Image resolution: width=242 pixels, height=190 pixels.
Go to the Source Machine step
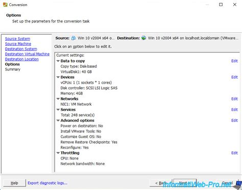18,44
